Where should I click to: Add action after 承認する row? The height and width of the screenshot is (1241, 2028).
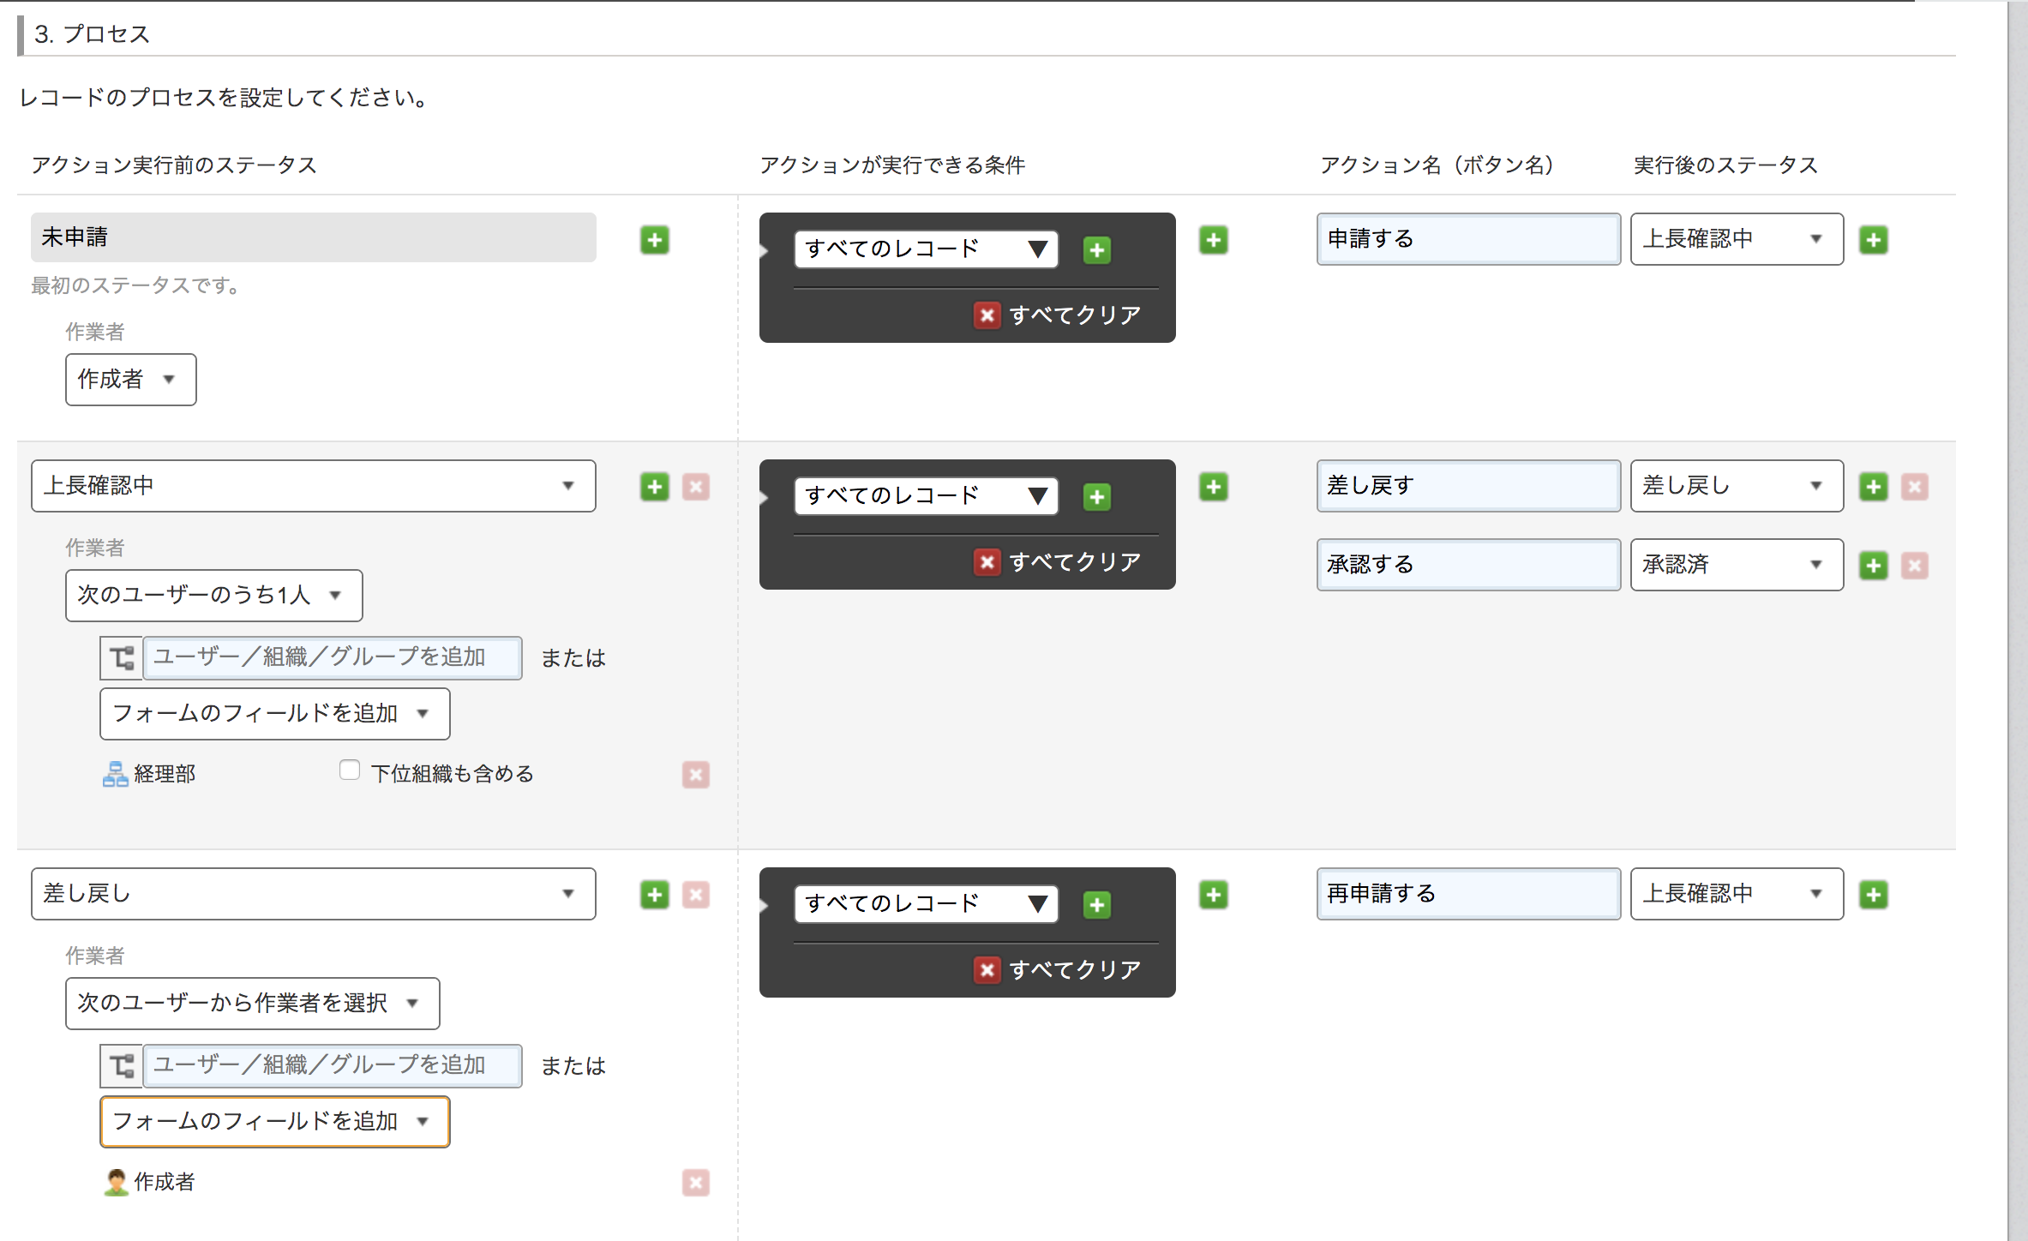(x=1874, y=566)
